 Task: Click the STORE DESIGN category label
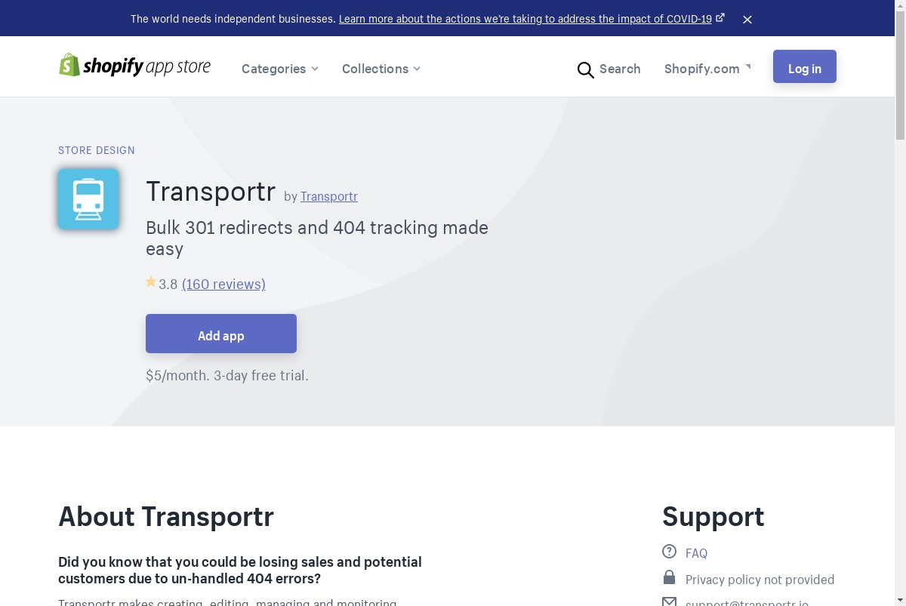(x=97, y=150)
